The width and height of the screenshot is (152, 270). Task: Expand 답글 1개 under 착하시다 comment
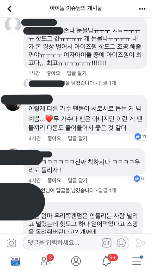point(107,190)
